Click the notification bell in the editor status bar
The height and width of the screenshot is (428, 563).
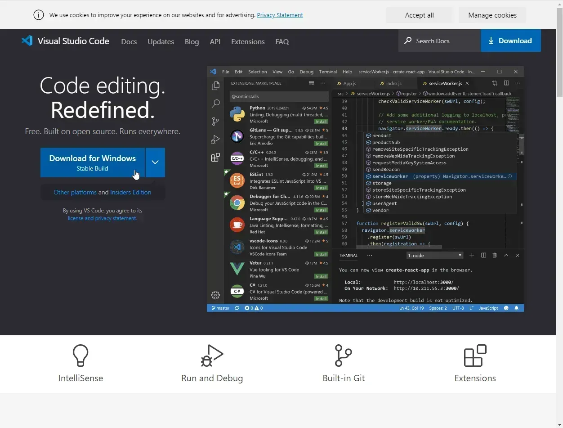pos(516,308)
